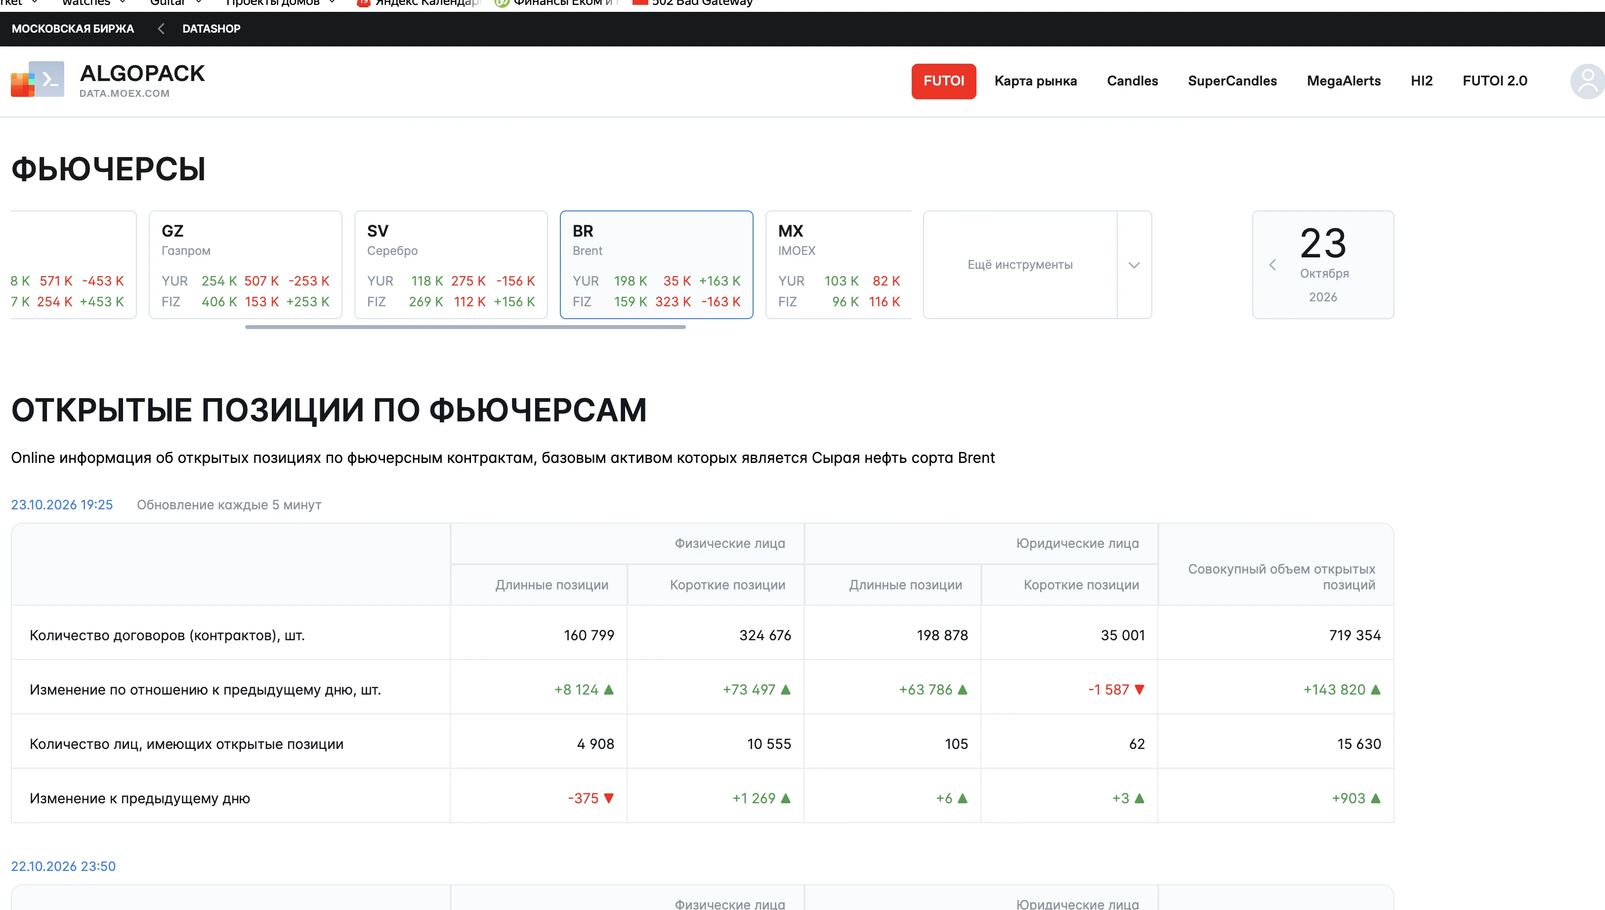The width and height of the screenshot is (1605, 910).
Task: Open the Карта рынка tab
Action: click(1036, 81)
